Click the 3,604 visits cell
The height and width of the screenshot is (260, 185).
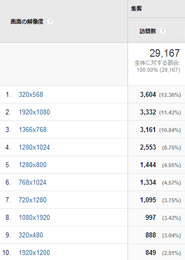[148, 95]
